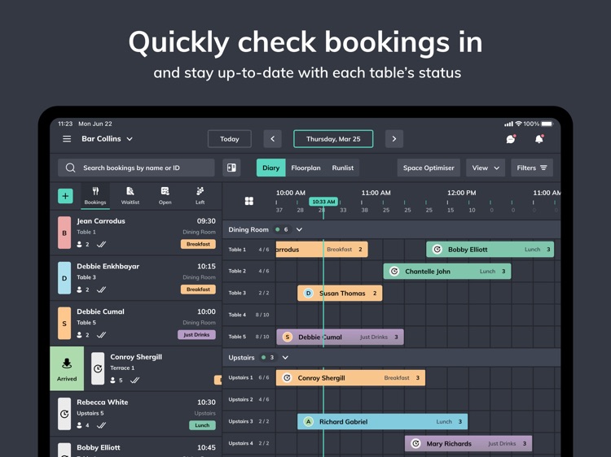This screenshot has height=457, width=611.
Task: Click double-check icon on Jean Carrodus row
Action: (x=101, y=244)
